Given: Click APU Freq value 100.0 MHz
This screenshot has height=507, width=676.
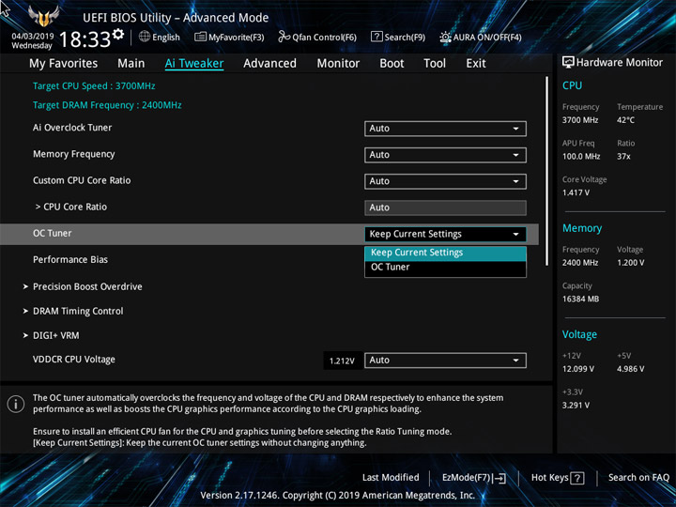Looking at the screenshot, I should (x=581, y=157).
